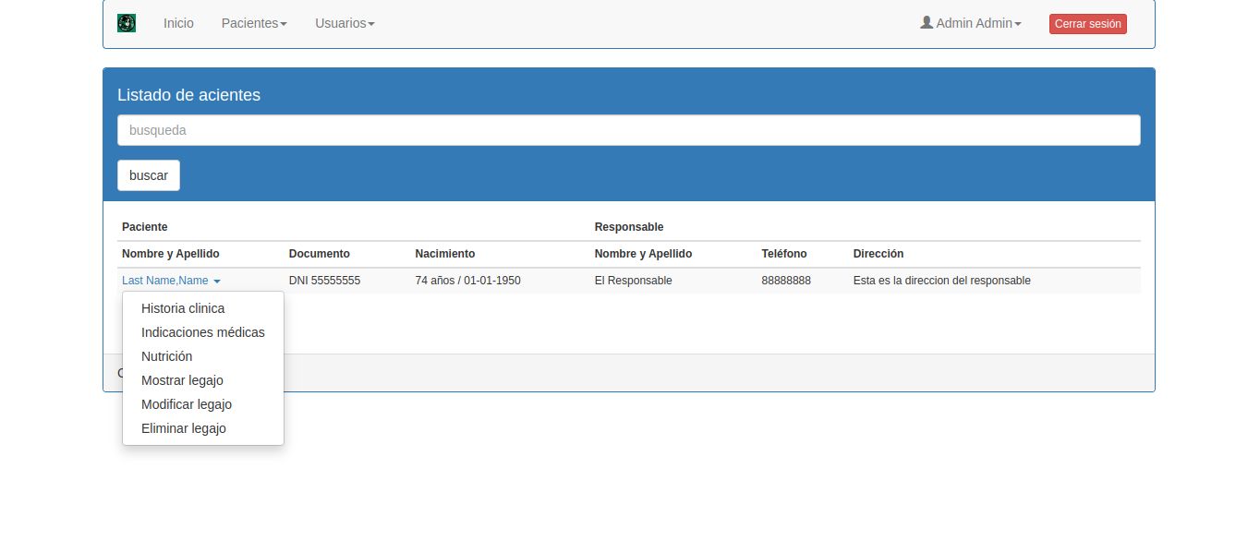
Task: Select Historia clinica from the menu
Action: (183, 308)
